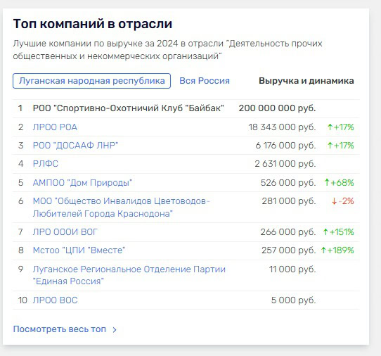Open the ЛРО ОООИ ВОГ link

pyautogui.click(x=65, y=232)
